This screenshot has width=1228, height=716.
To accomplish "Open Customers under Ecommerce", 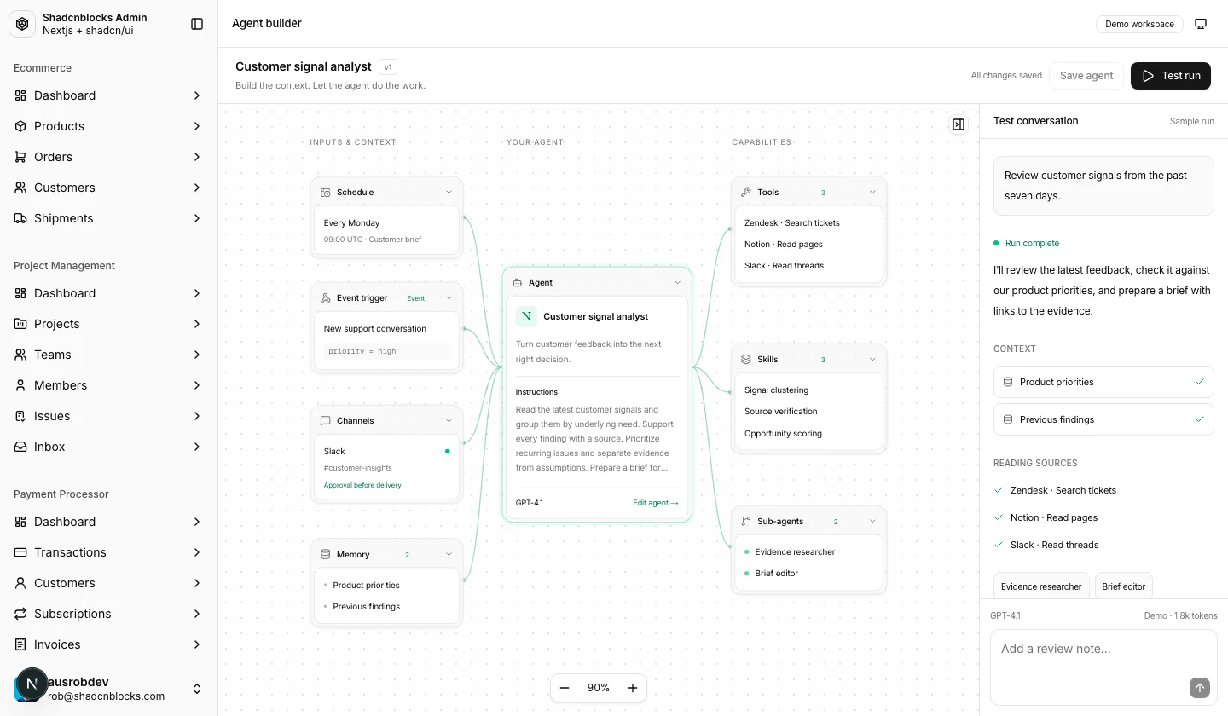I will [109, 188].
